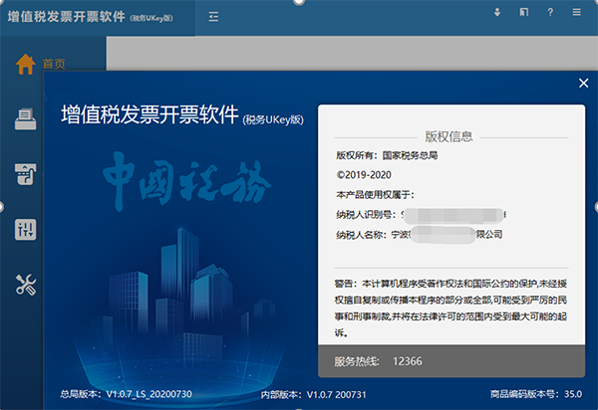Close the 版权信息 about dialog
Image resolution: width=598 pixels, height=410 pixels.
pos(583,85)
